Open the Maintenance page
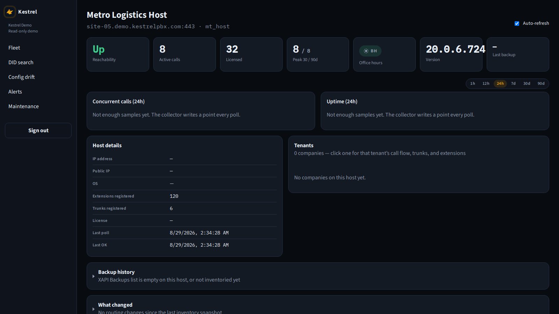This screenshot has height=314, width=559. pos(38,106)
